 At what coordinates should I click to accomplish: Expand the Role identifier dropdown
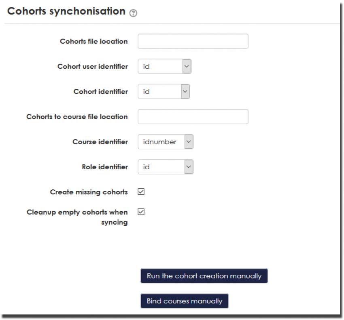166,167
